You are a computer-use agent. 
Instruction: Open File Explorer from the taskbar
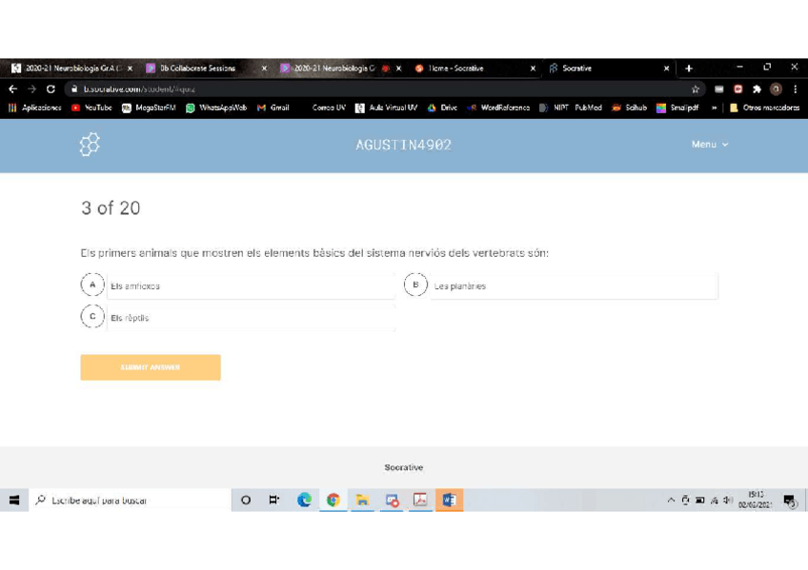362,500
